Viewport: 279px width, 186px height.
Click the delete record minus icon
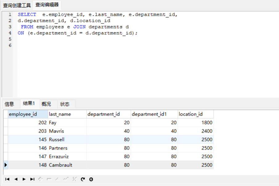click(49, 179)
